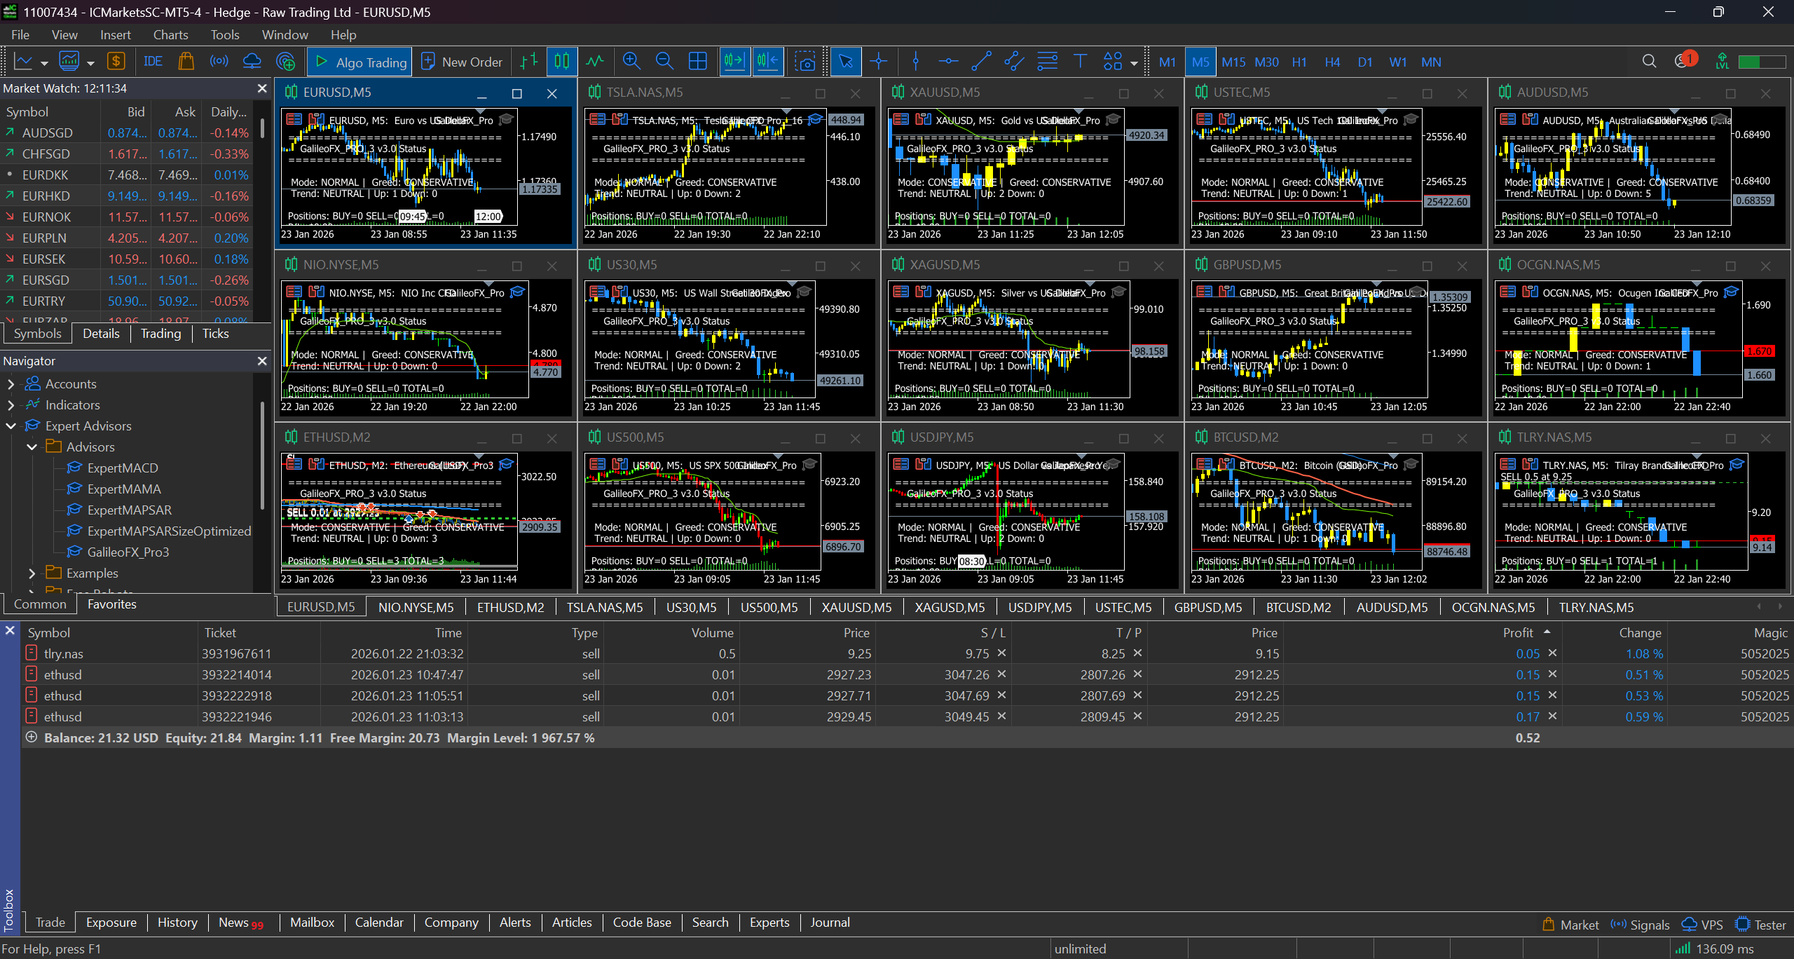Click the New Order button
Viewport: 1794px width, 959px height.
pyautogui.click(x=463, y=62)
